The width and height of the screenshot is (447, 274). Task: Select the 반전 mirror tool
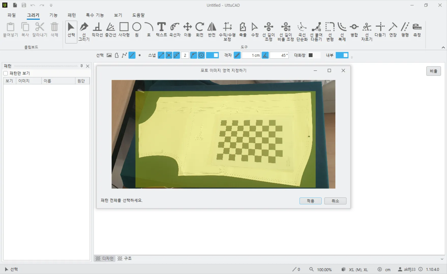click(x=212, y=30)
